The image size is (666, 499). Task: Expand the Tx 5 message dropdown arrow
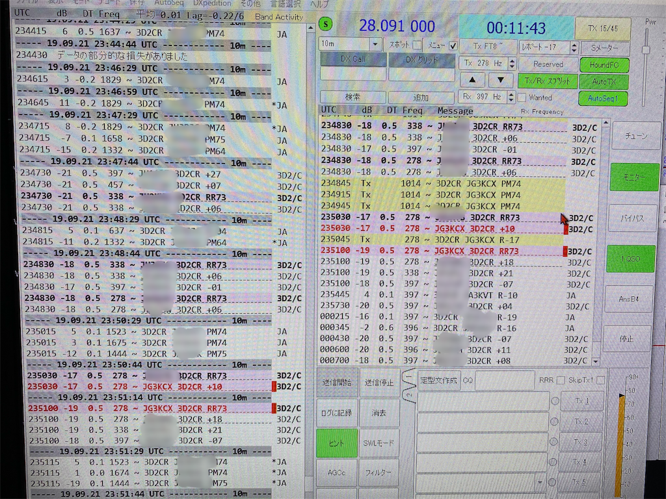[x=539, y=483]
